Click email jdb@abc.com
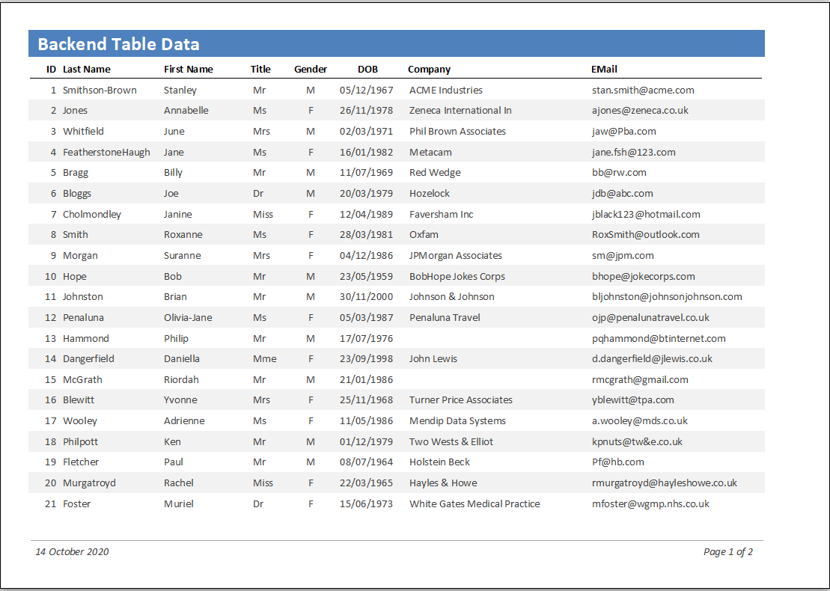Image resolution: width=830 pixels, height=591 pixels. click(x=623, y=194)
